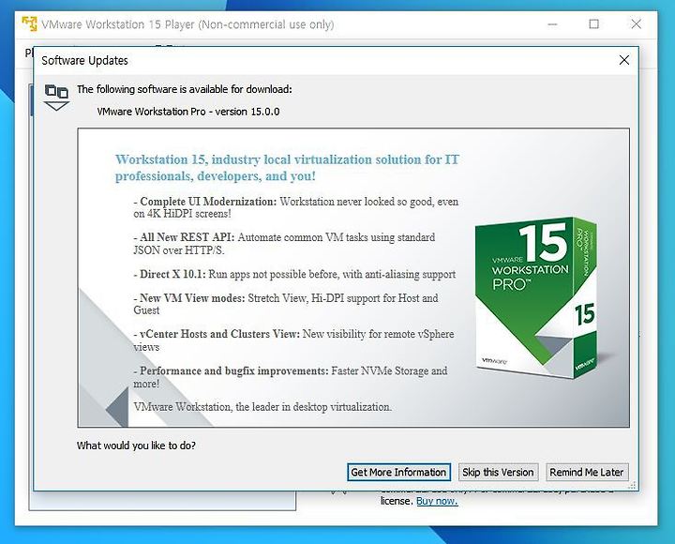This screenshot has height=544, width=675.
Task: Click 'VMware Workstation Pro - version 15.0.0' text
Action: 188,112
